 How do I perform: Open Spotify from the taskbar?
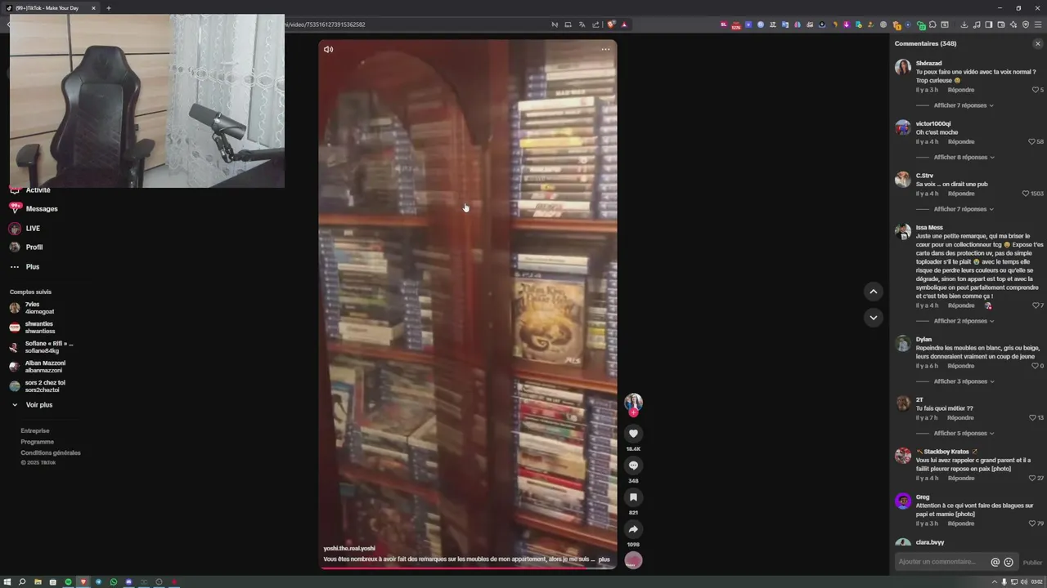(68, 581)
